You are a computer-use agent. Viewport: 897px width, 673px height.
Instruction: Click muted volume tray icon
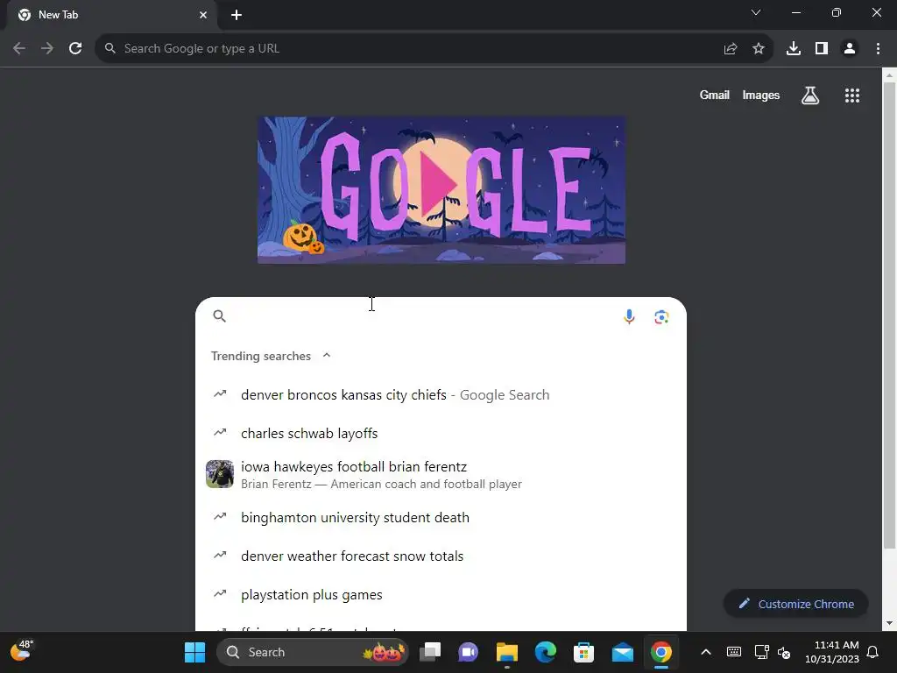click(784, 652)
